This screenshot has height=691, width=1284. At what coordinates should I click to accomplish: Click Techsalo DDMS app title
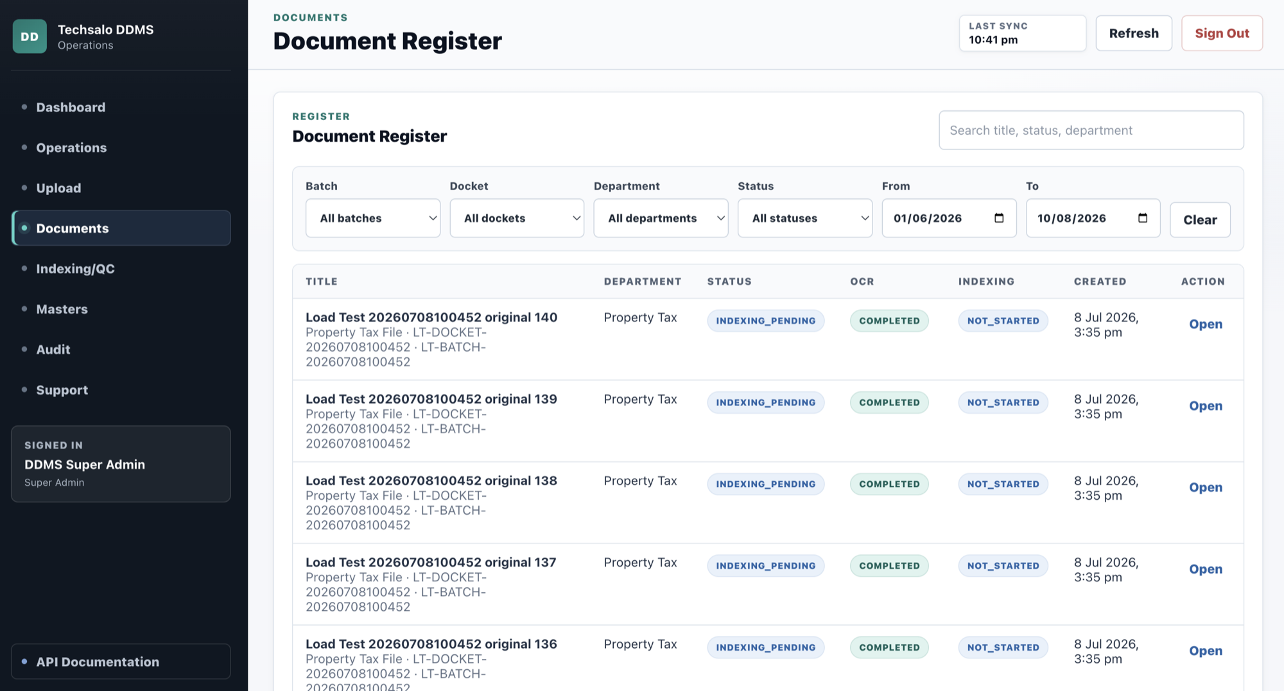[105, 30]
